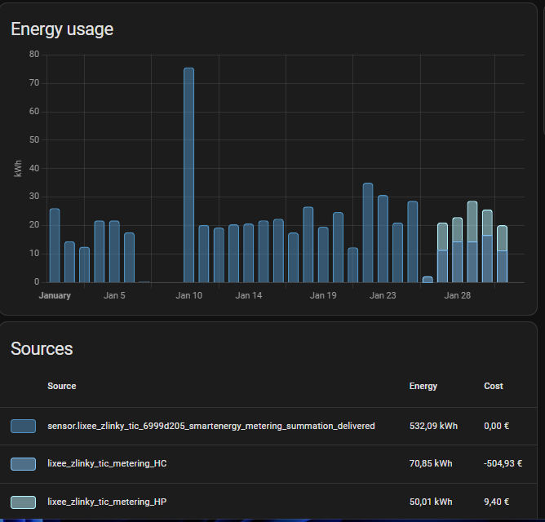Click the Energy column header
The image size is (545, 522).
(x=423, y=386)
